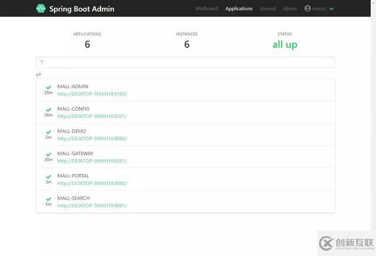This screenshot has width=376, height=256.
Task: Click the MALL-CONFIG green status checkmark
Action: (48, 110)
